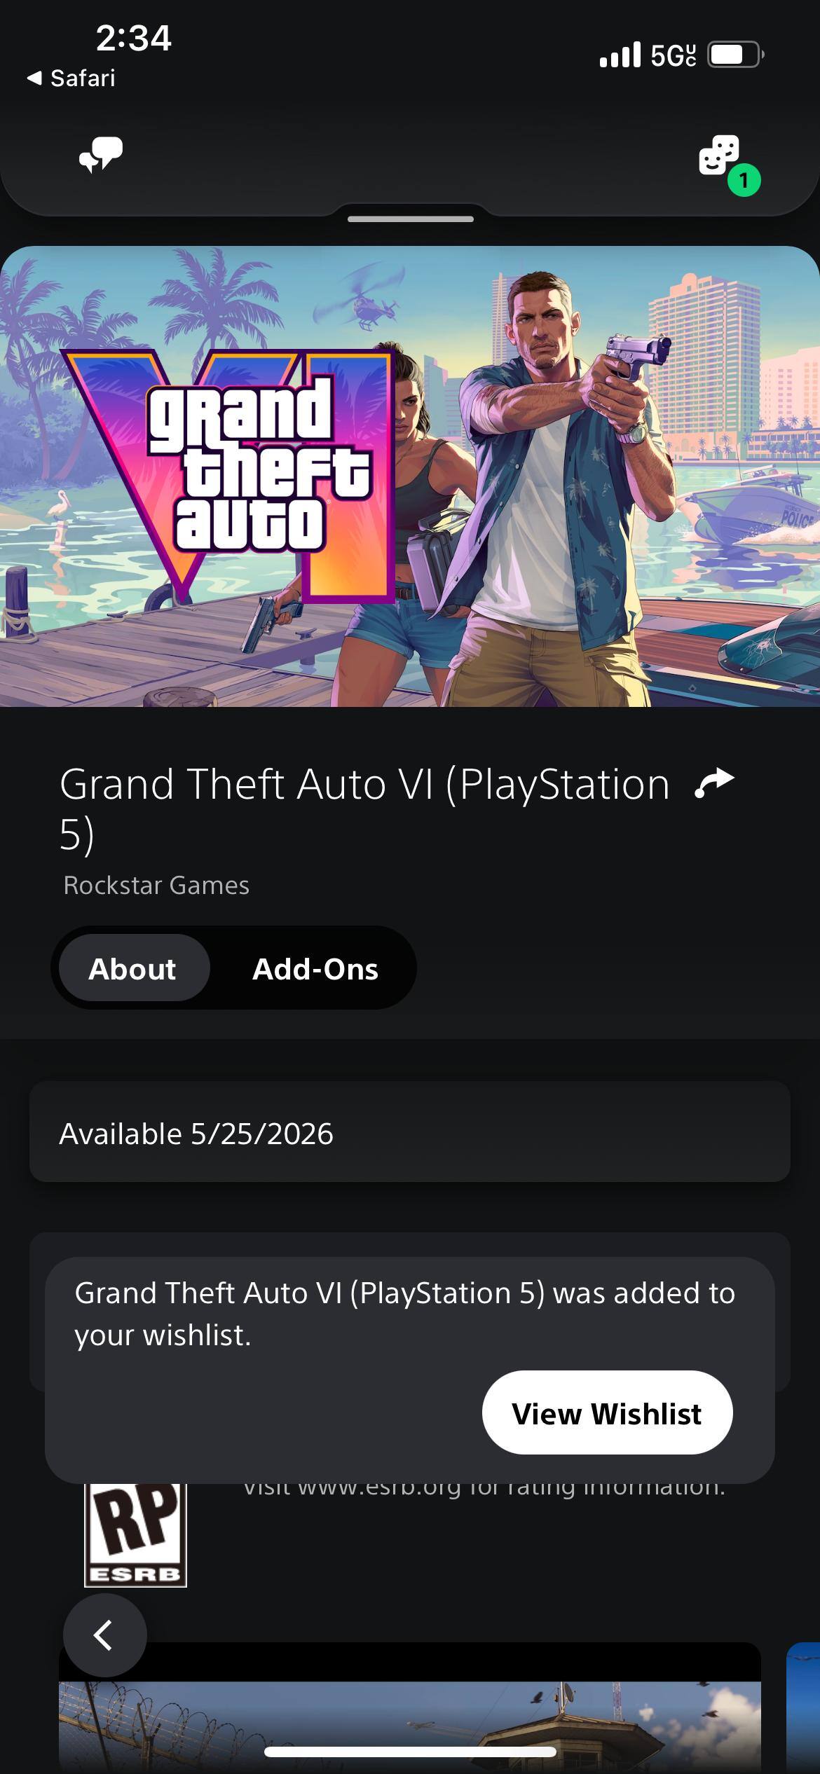Tap the round back chevron button

pos(105,1635)
